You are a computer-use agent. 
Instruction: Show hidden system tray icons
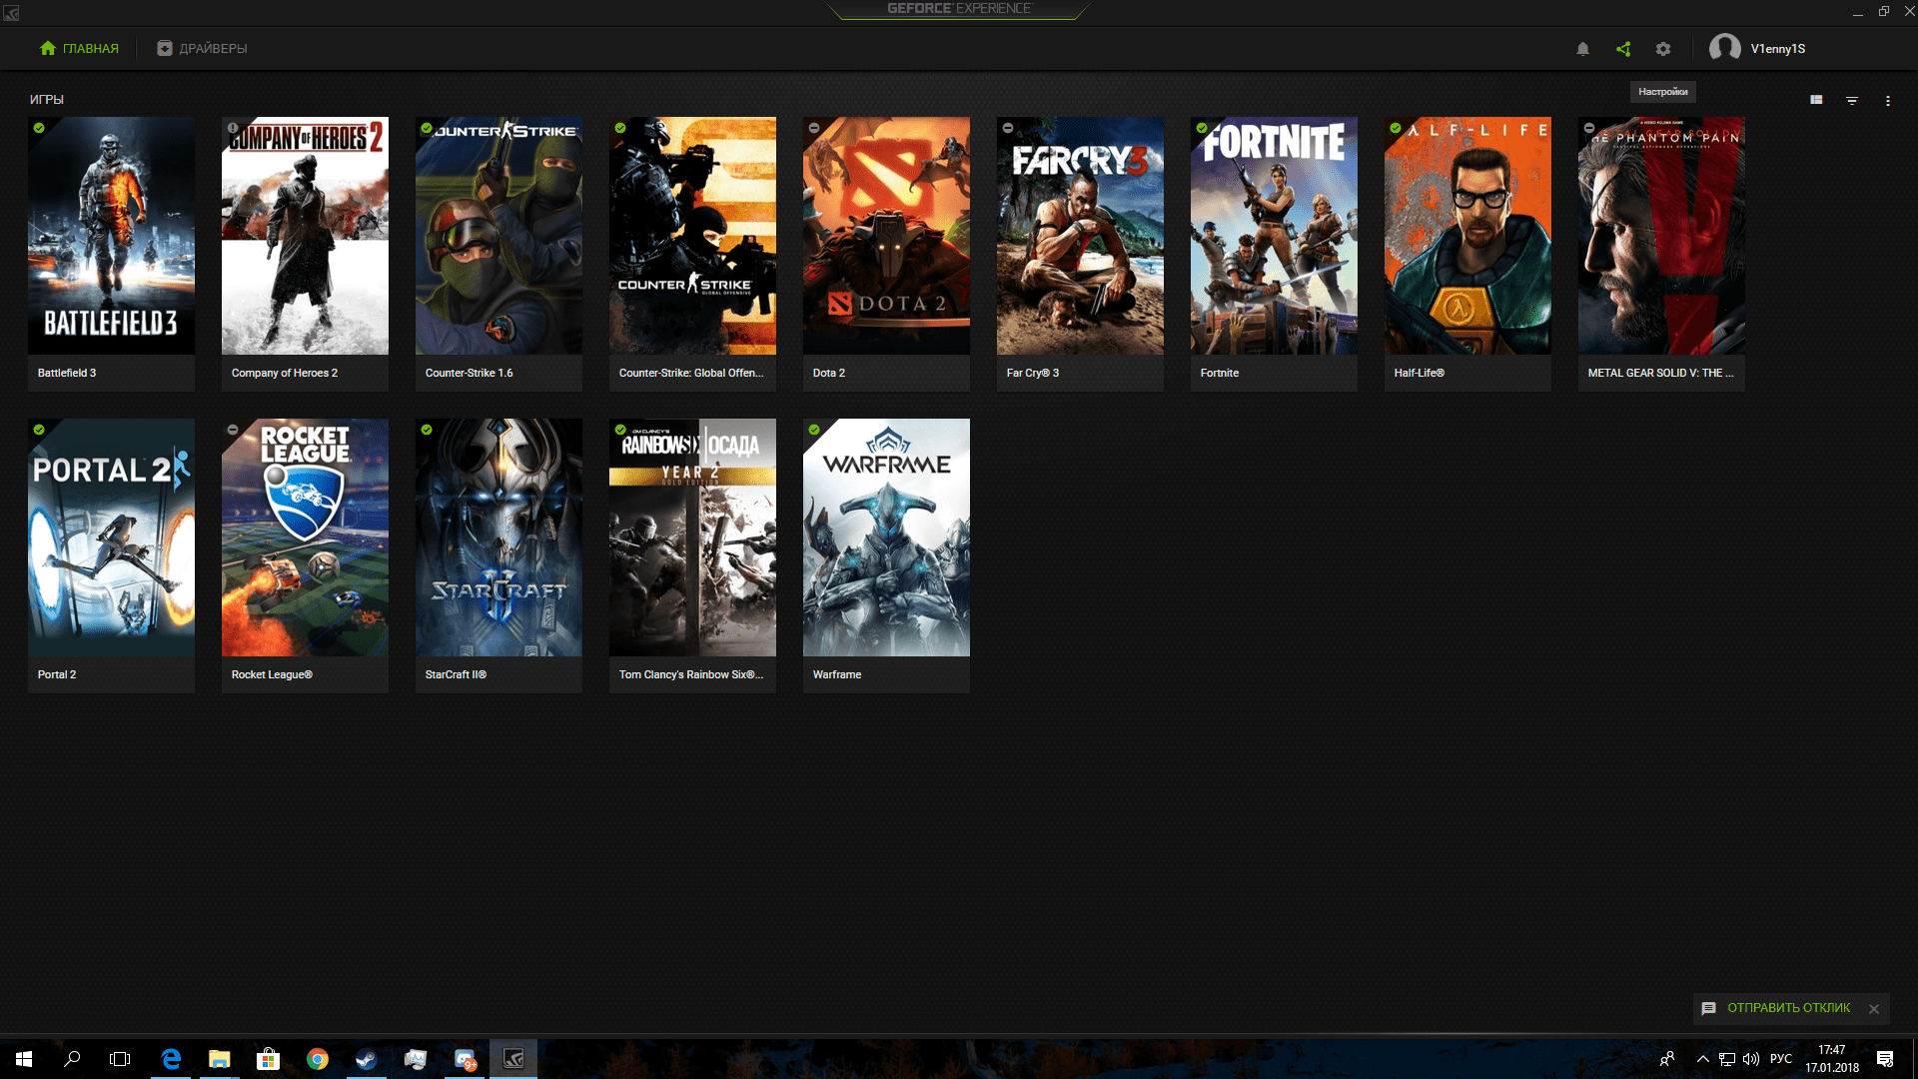coord(1702,1059)
